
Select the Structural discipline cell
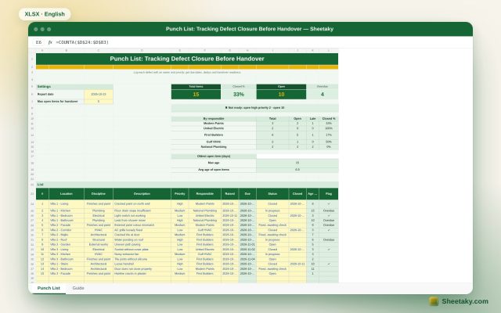click(99, 239)
